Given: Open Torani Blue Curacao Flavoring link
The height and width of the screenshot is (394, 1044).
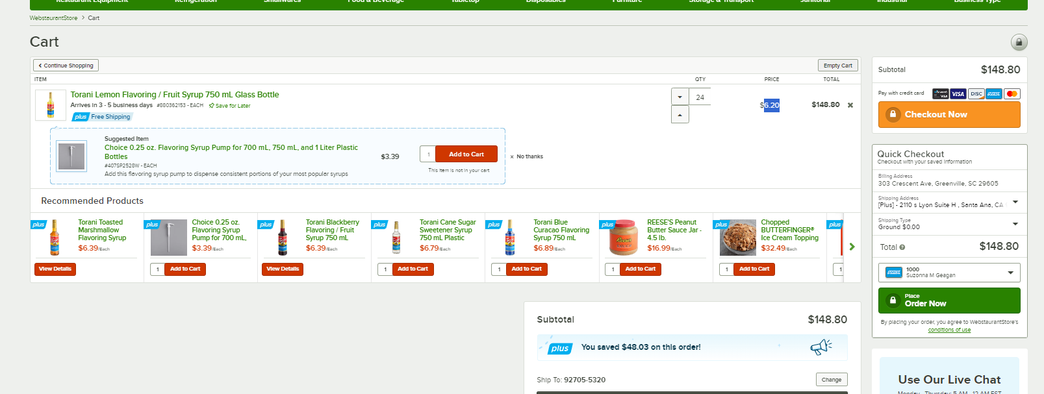Looking at the screenshot, I should [x=561, y=230].
